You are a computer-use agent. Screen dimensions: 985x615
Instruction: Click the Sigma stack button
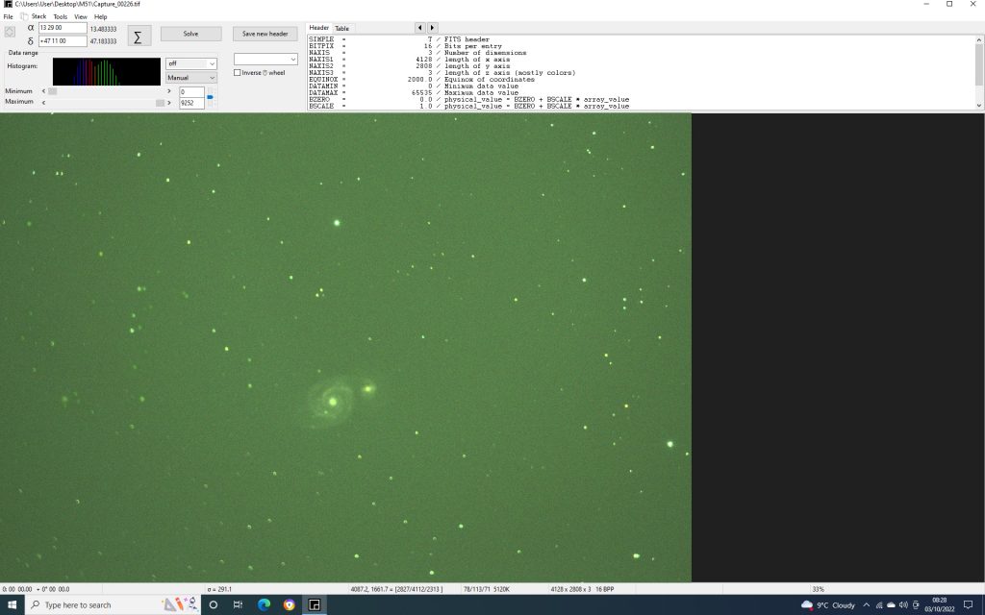138,37
